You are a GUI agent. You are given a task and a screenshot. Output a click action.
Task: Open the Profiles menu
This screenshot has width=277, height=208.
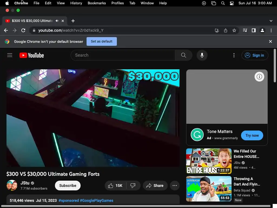[117, 3]
